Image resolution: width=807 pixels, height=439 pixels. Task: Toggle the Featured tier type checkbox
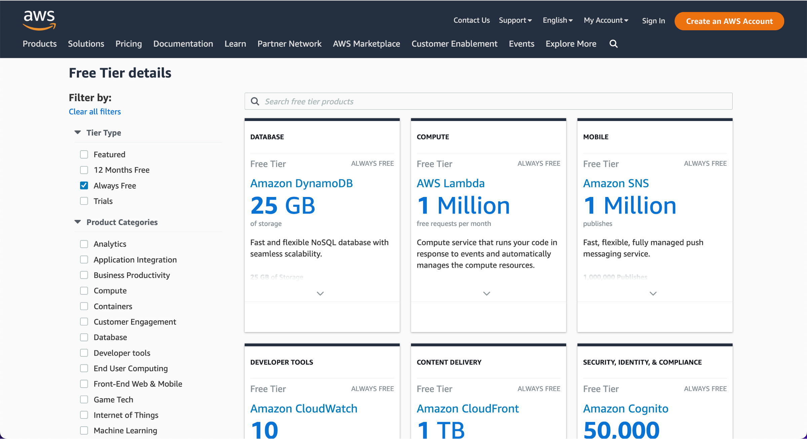pyautogui.click(x=84, y=154)
